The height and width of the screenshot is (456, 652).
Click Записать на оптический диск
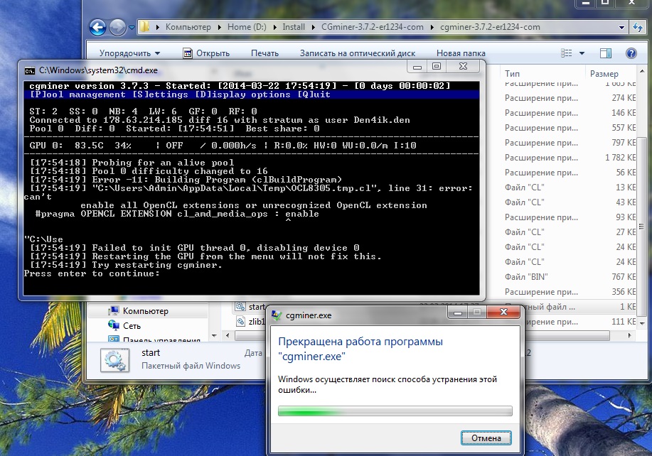click(358, 53)
